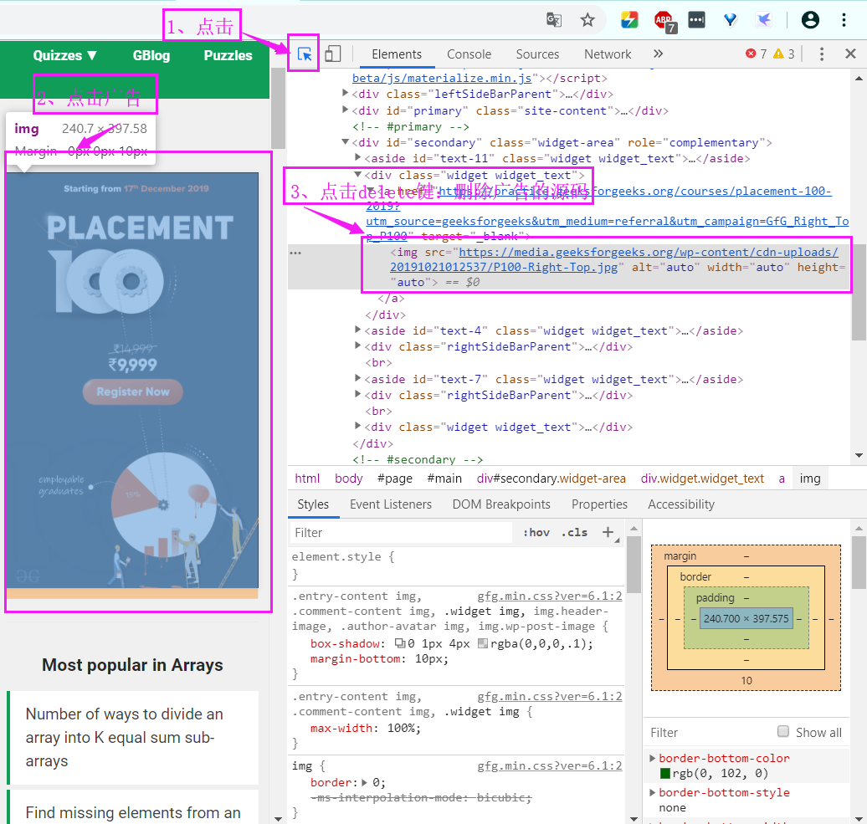Select 'body' in the breadcrumb bar
This screenshot has height=824, width=867.
pyautogui.click(x=348, y=478)
